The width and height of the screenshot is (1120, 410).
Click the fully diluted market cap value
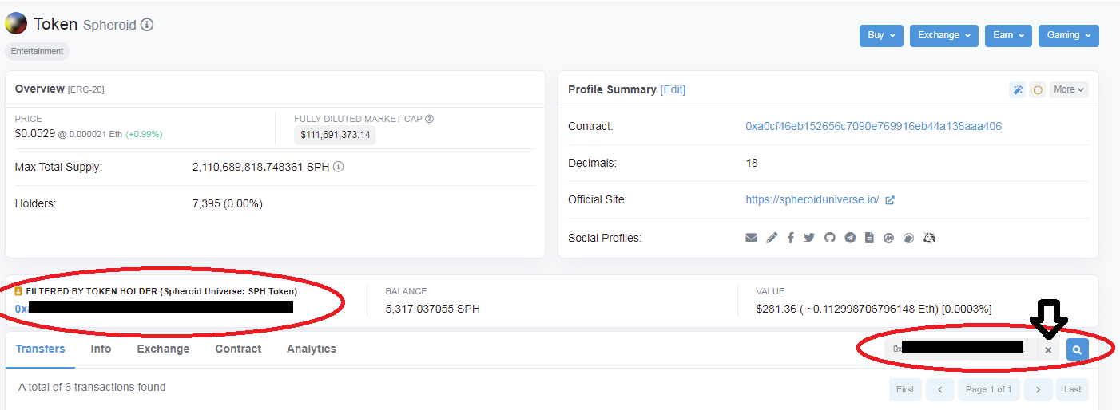[x=335, y=135]
